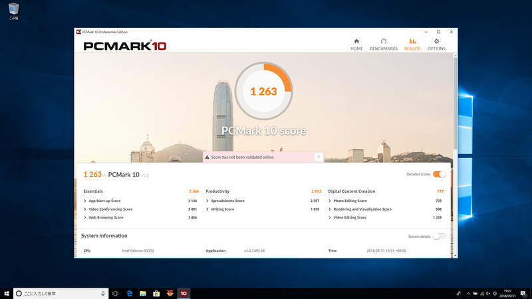
Task: Toggle the Detailed scores switch off
Action: pyautogui.click(x=440, y=174)
